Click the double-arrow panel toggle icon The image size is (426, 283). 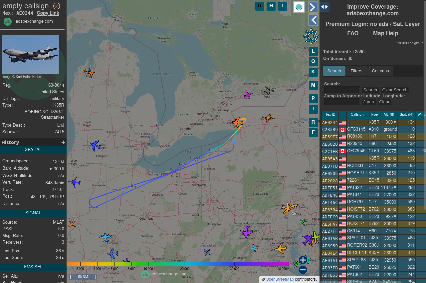tap(324, 7)
